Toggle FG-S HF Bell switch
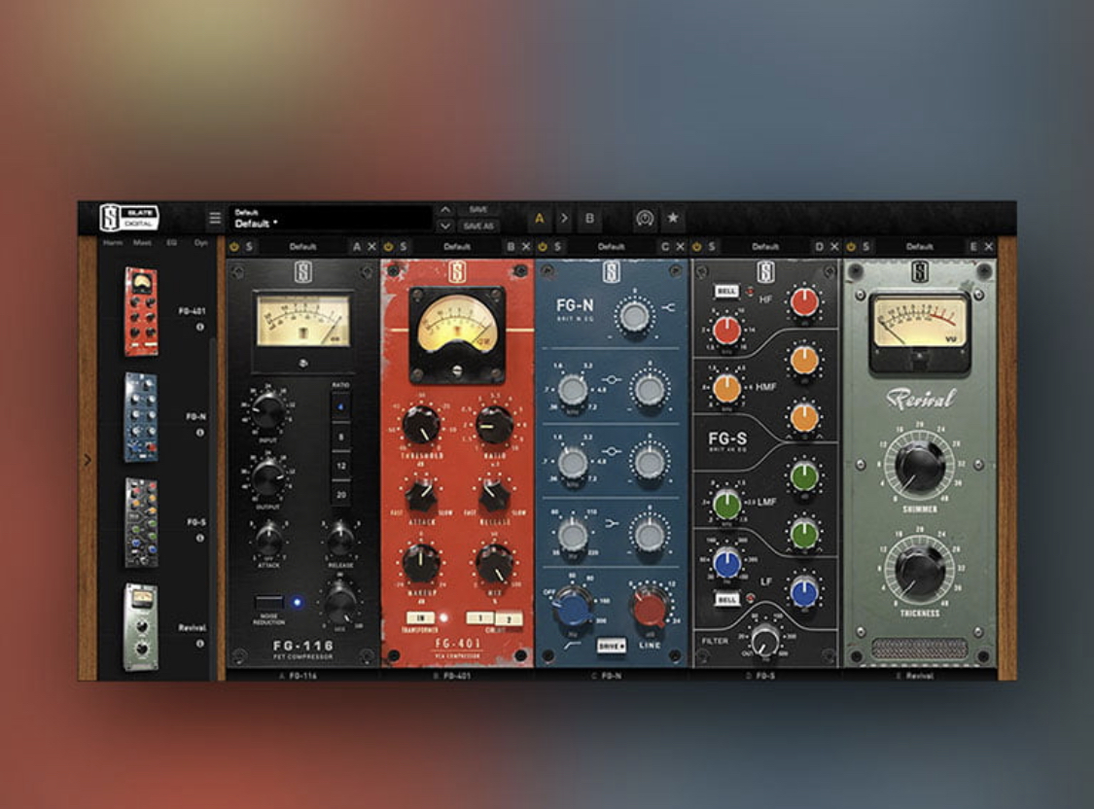 tap(725, 291)
